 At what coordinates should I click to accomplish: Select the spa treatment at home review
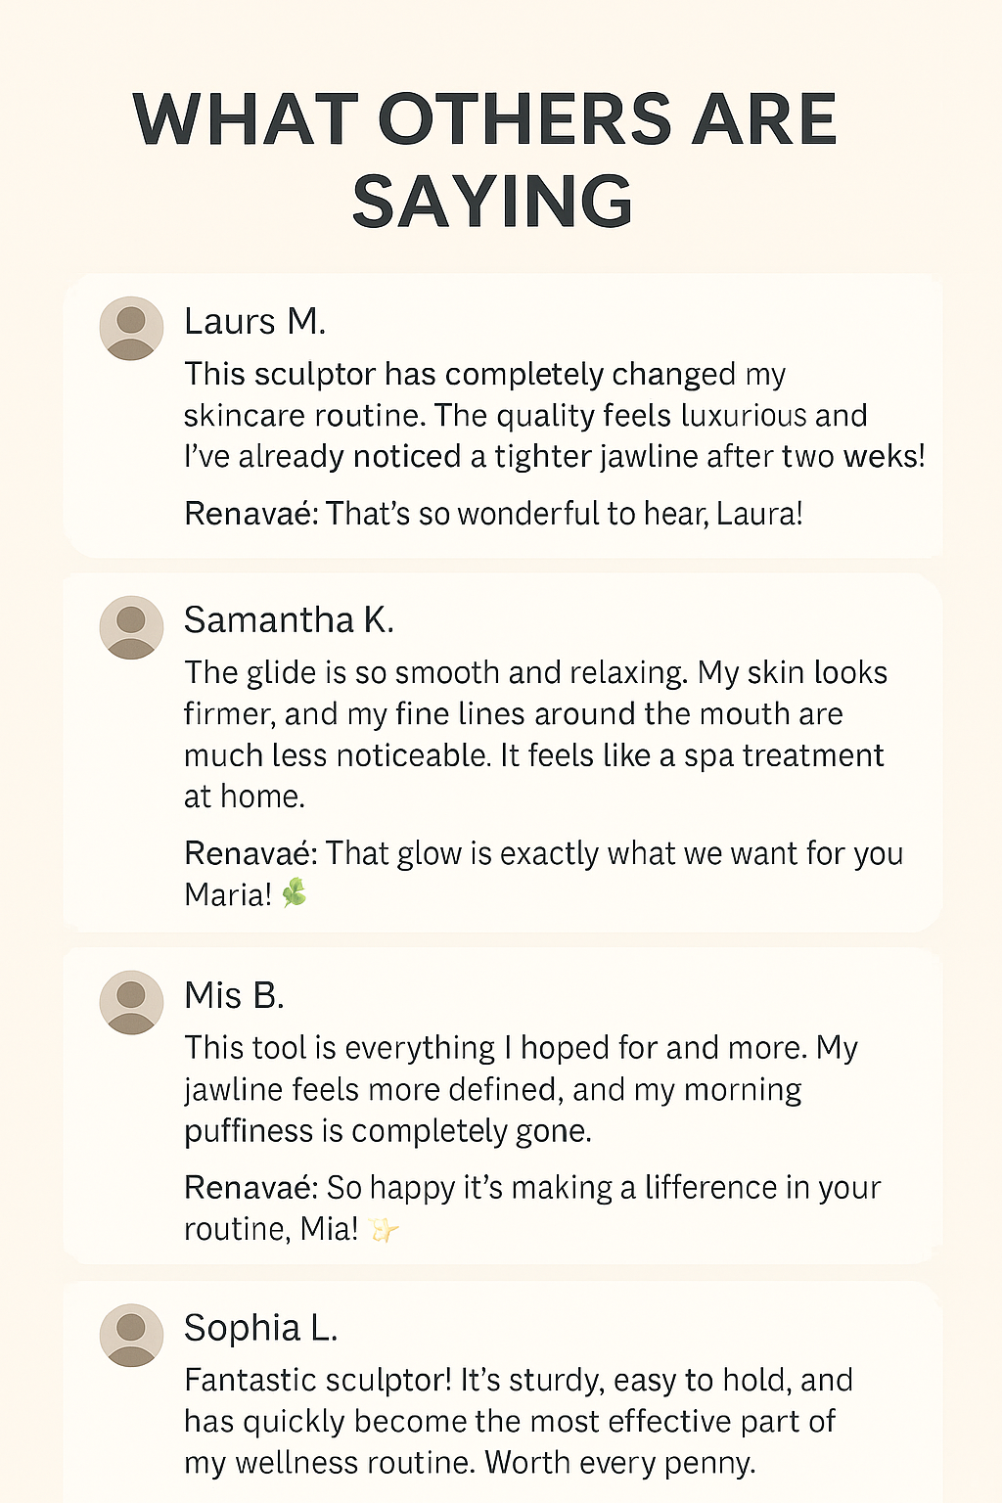tap(535, 734)
